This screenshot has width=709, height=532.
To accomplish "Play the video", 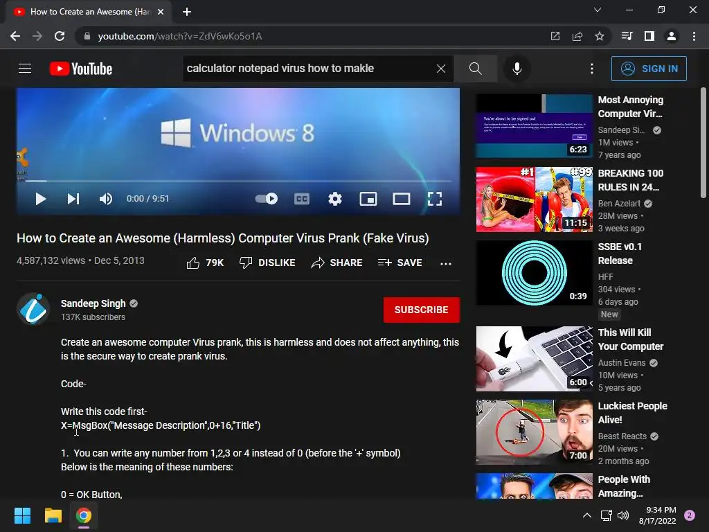I will (40, 199).
